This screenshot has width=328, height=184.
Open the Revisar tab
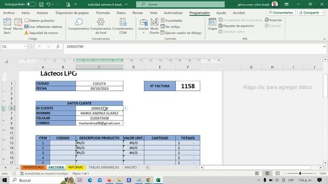pos(137,13)
